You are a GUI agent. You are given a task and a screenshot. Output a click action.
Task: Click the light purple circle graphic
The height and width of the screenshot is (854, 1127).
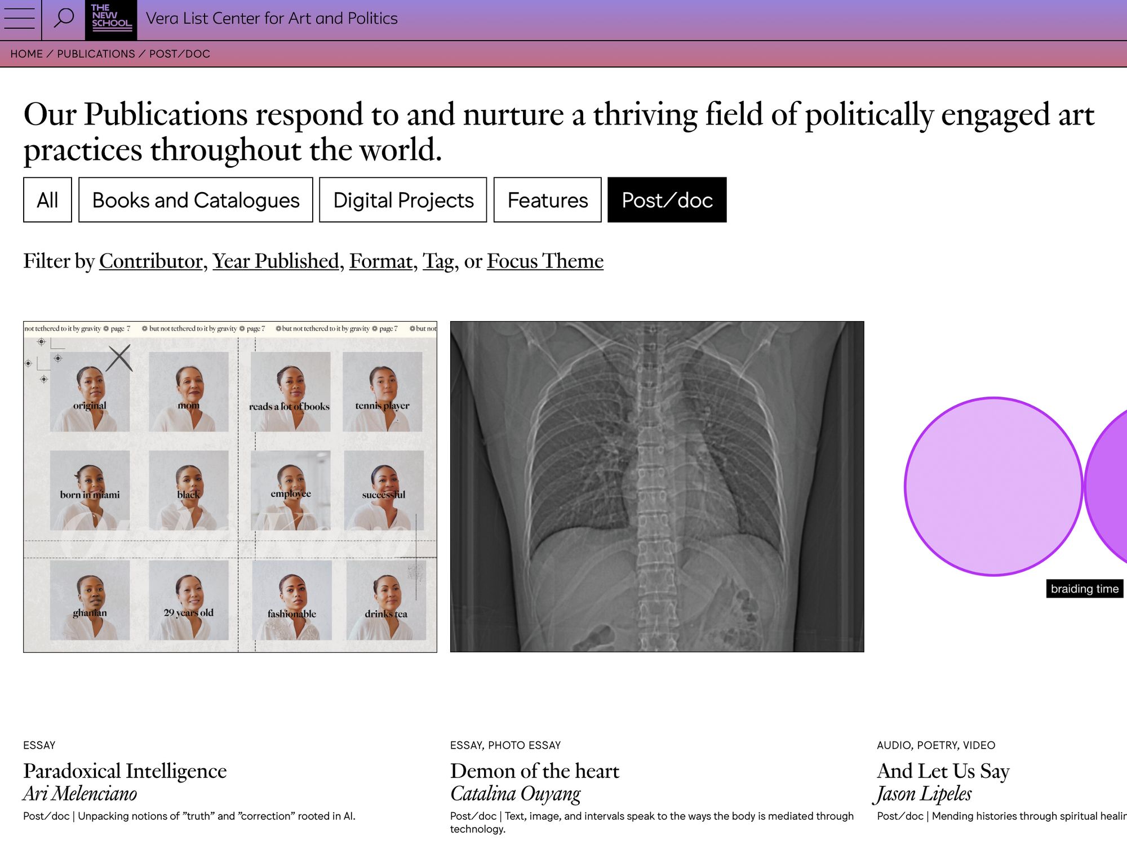(993, 487)
